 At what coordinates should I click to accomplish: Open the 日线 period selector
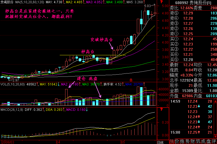(161, 142)
